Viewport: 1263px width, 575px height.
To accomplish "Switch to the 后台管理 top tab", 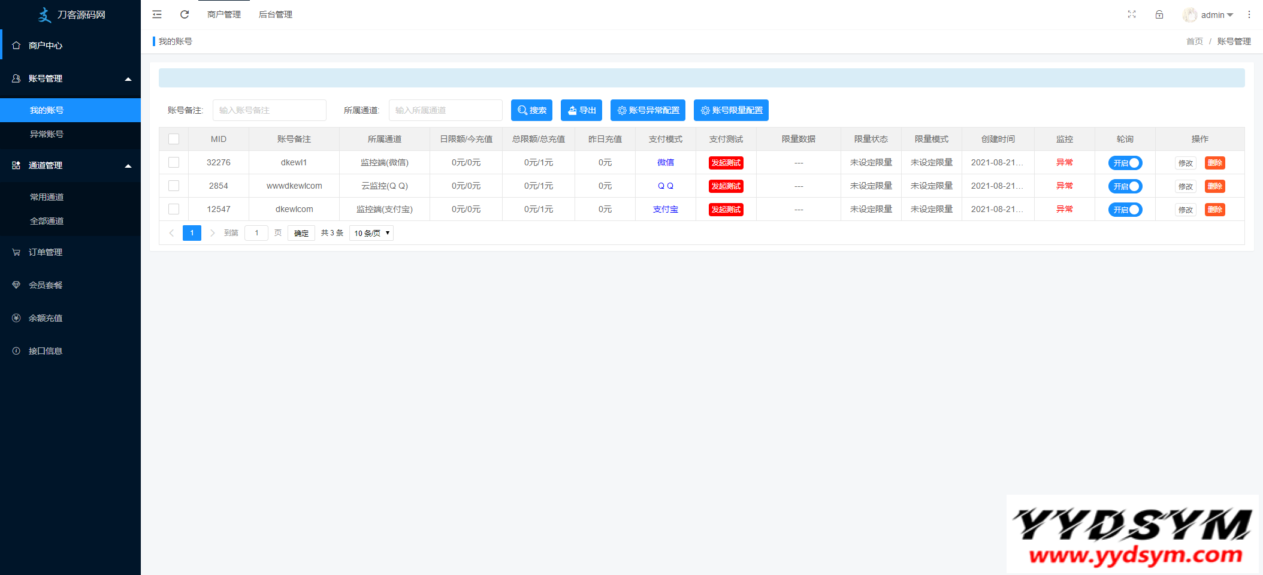I will [x=276, y=14].
